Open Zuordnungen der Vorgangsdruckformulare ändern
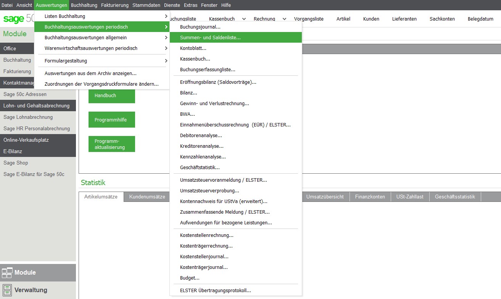501x299 pixels. tap(102, 84)
